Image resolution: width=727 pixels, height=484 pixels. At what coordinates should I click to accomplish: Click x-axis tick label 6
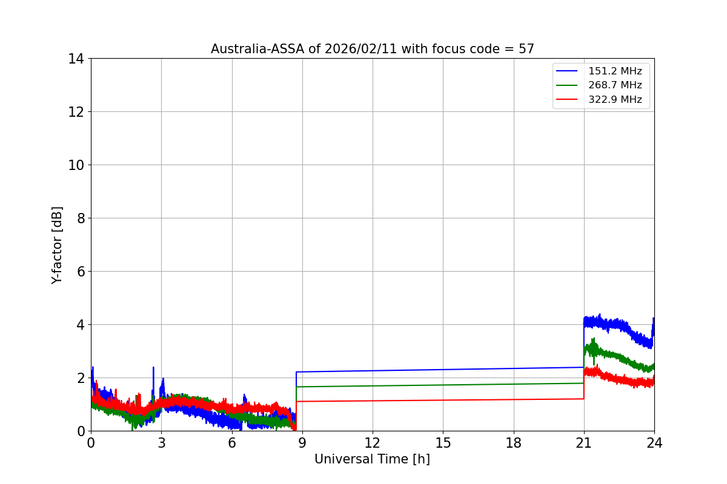point(232,443)
